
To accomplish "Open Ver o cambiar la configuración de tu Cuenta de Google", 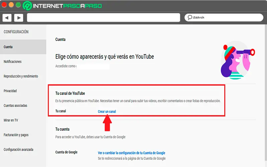I will (131, 153).
